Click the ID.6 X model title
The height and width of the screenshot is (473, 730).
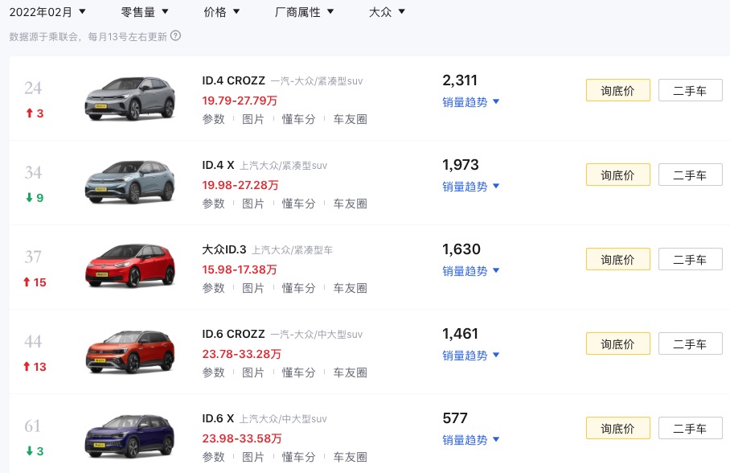(x=218, y=418)
